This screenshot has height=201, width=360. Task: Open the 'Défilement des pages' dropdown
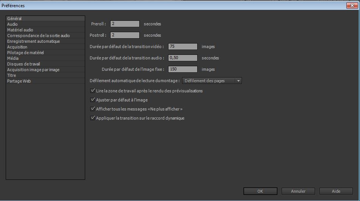pyautogui.click(x=212, y=81)
